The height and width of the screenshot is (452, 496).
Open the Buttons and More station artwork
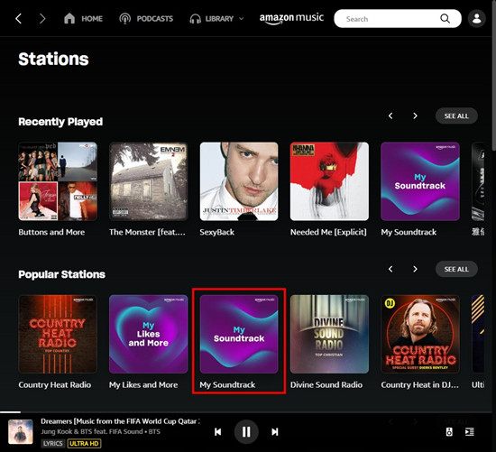(x=58, y=181)
